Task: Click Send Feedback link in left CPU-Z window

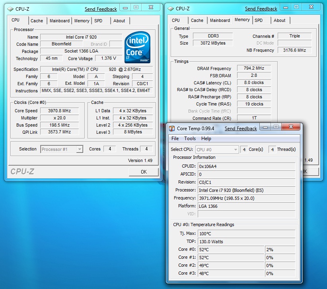Action: [101, 9]
